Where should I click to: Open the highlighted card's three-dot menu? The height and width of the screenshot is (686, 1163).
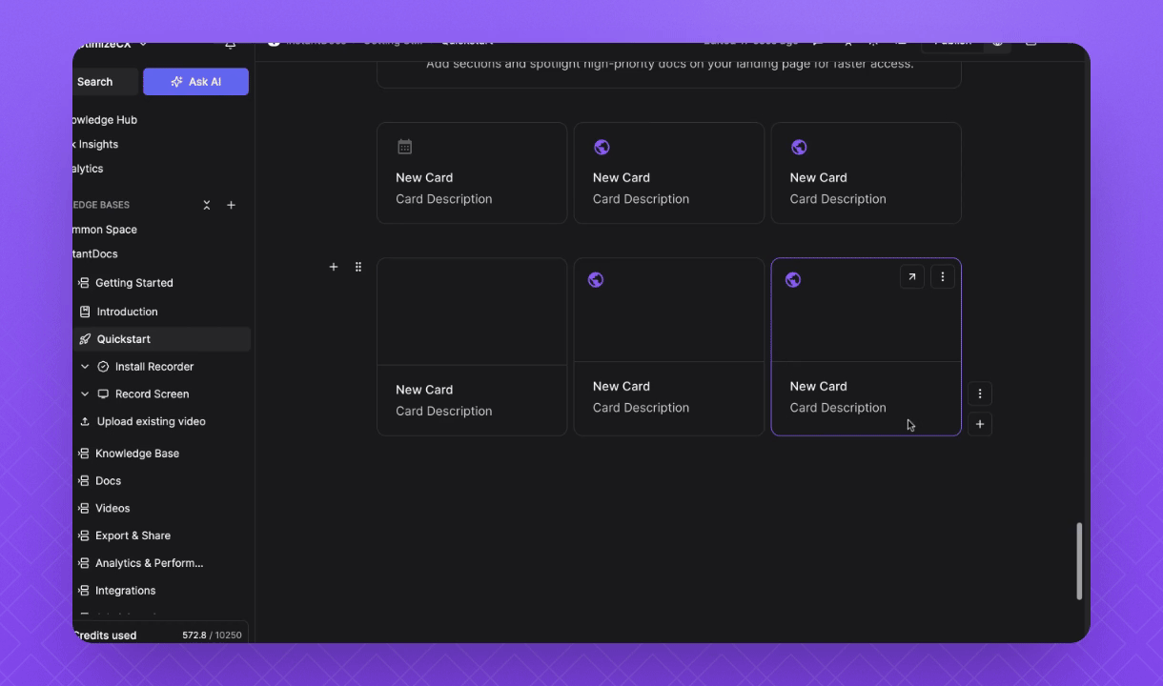(943, 276)
